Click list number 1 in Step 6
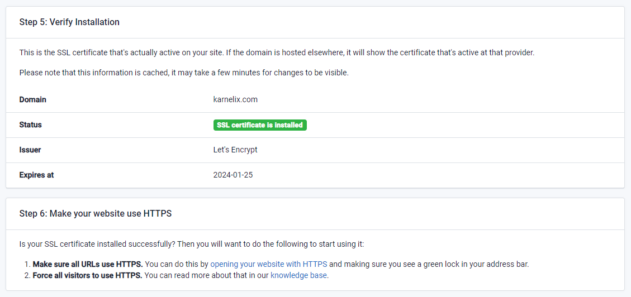631x297 pixels. click(27, 264)
